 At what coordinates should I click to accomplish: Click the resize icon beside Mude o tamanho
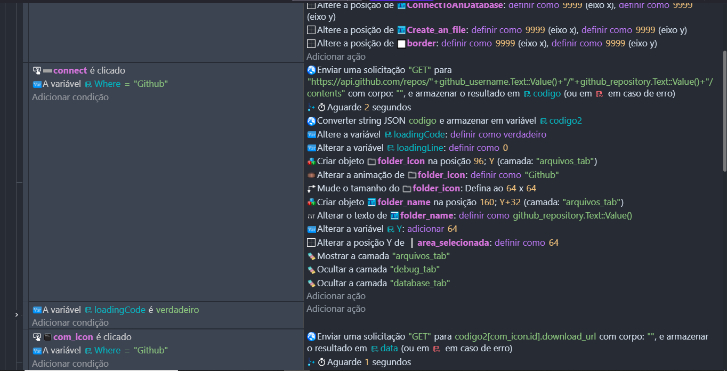[x=312, y=188]
